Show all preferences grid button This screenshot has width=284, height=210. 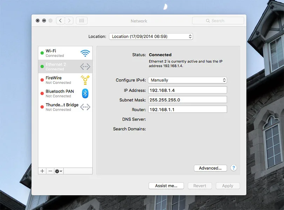81,21
